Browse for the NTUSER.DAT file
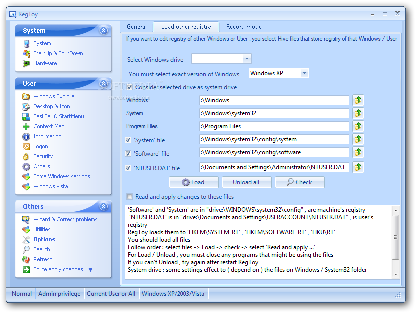The width and height of the screenshot is (416, 313). pyautogui.click(x=358, y=167)
